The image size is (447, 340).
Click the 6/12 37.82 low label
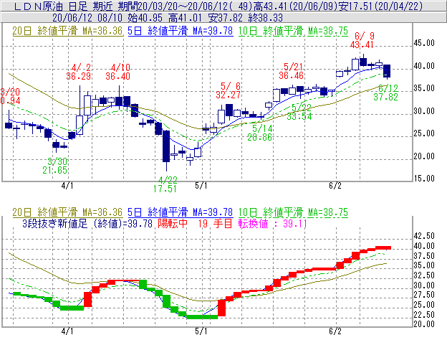point(386,93)
